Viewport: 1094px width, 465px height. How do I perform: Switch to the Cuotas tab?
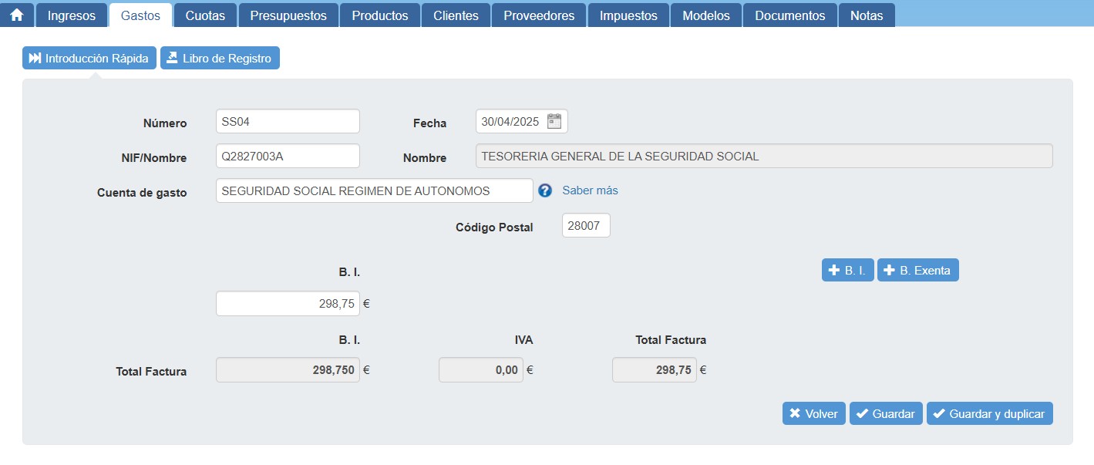[x=205, y=15]
